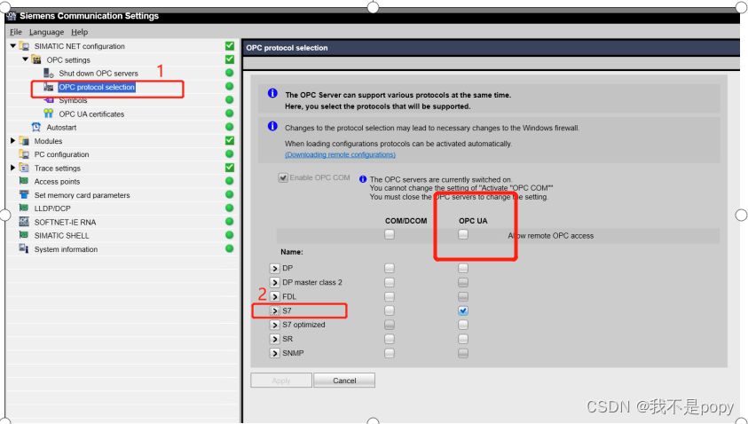Click the green checkmark beside SIMATIC NET configuration
The height and width of the screenshot is (424, 748).
point(230,46)
